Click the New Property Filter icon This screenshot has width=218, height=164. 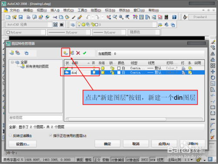click(12, 53)
